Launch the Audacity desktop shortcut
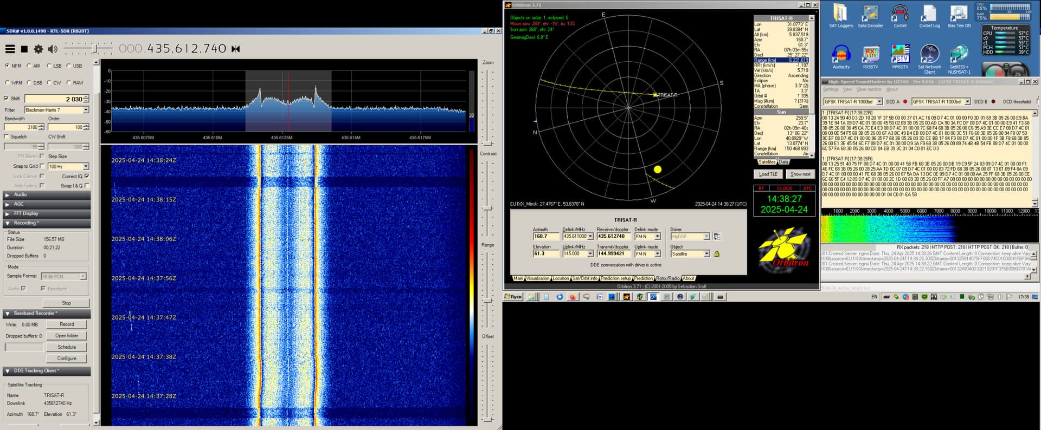 pos(840,57)
